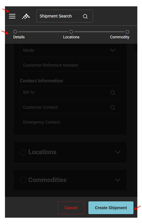The image size is (142, 224).
Task: Click the Commodities section status circle
Action: pos(23,180)
